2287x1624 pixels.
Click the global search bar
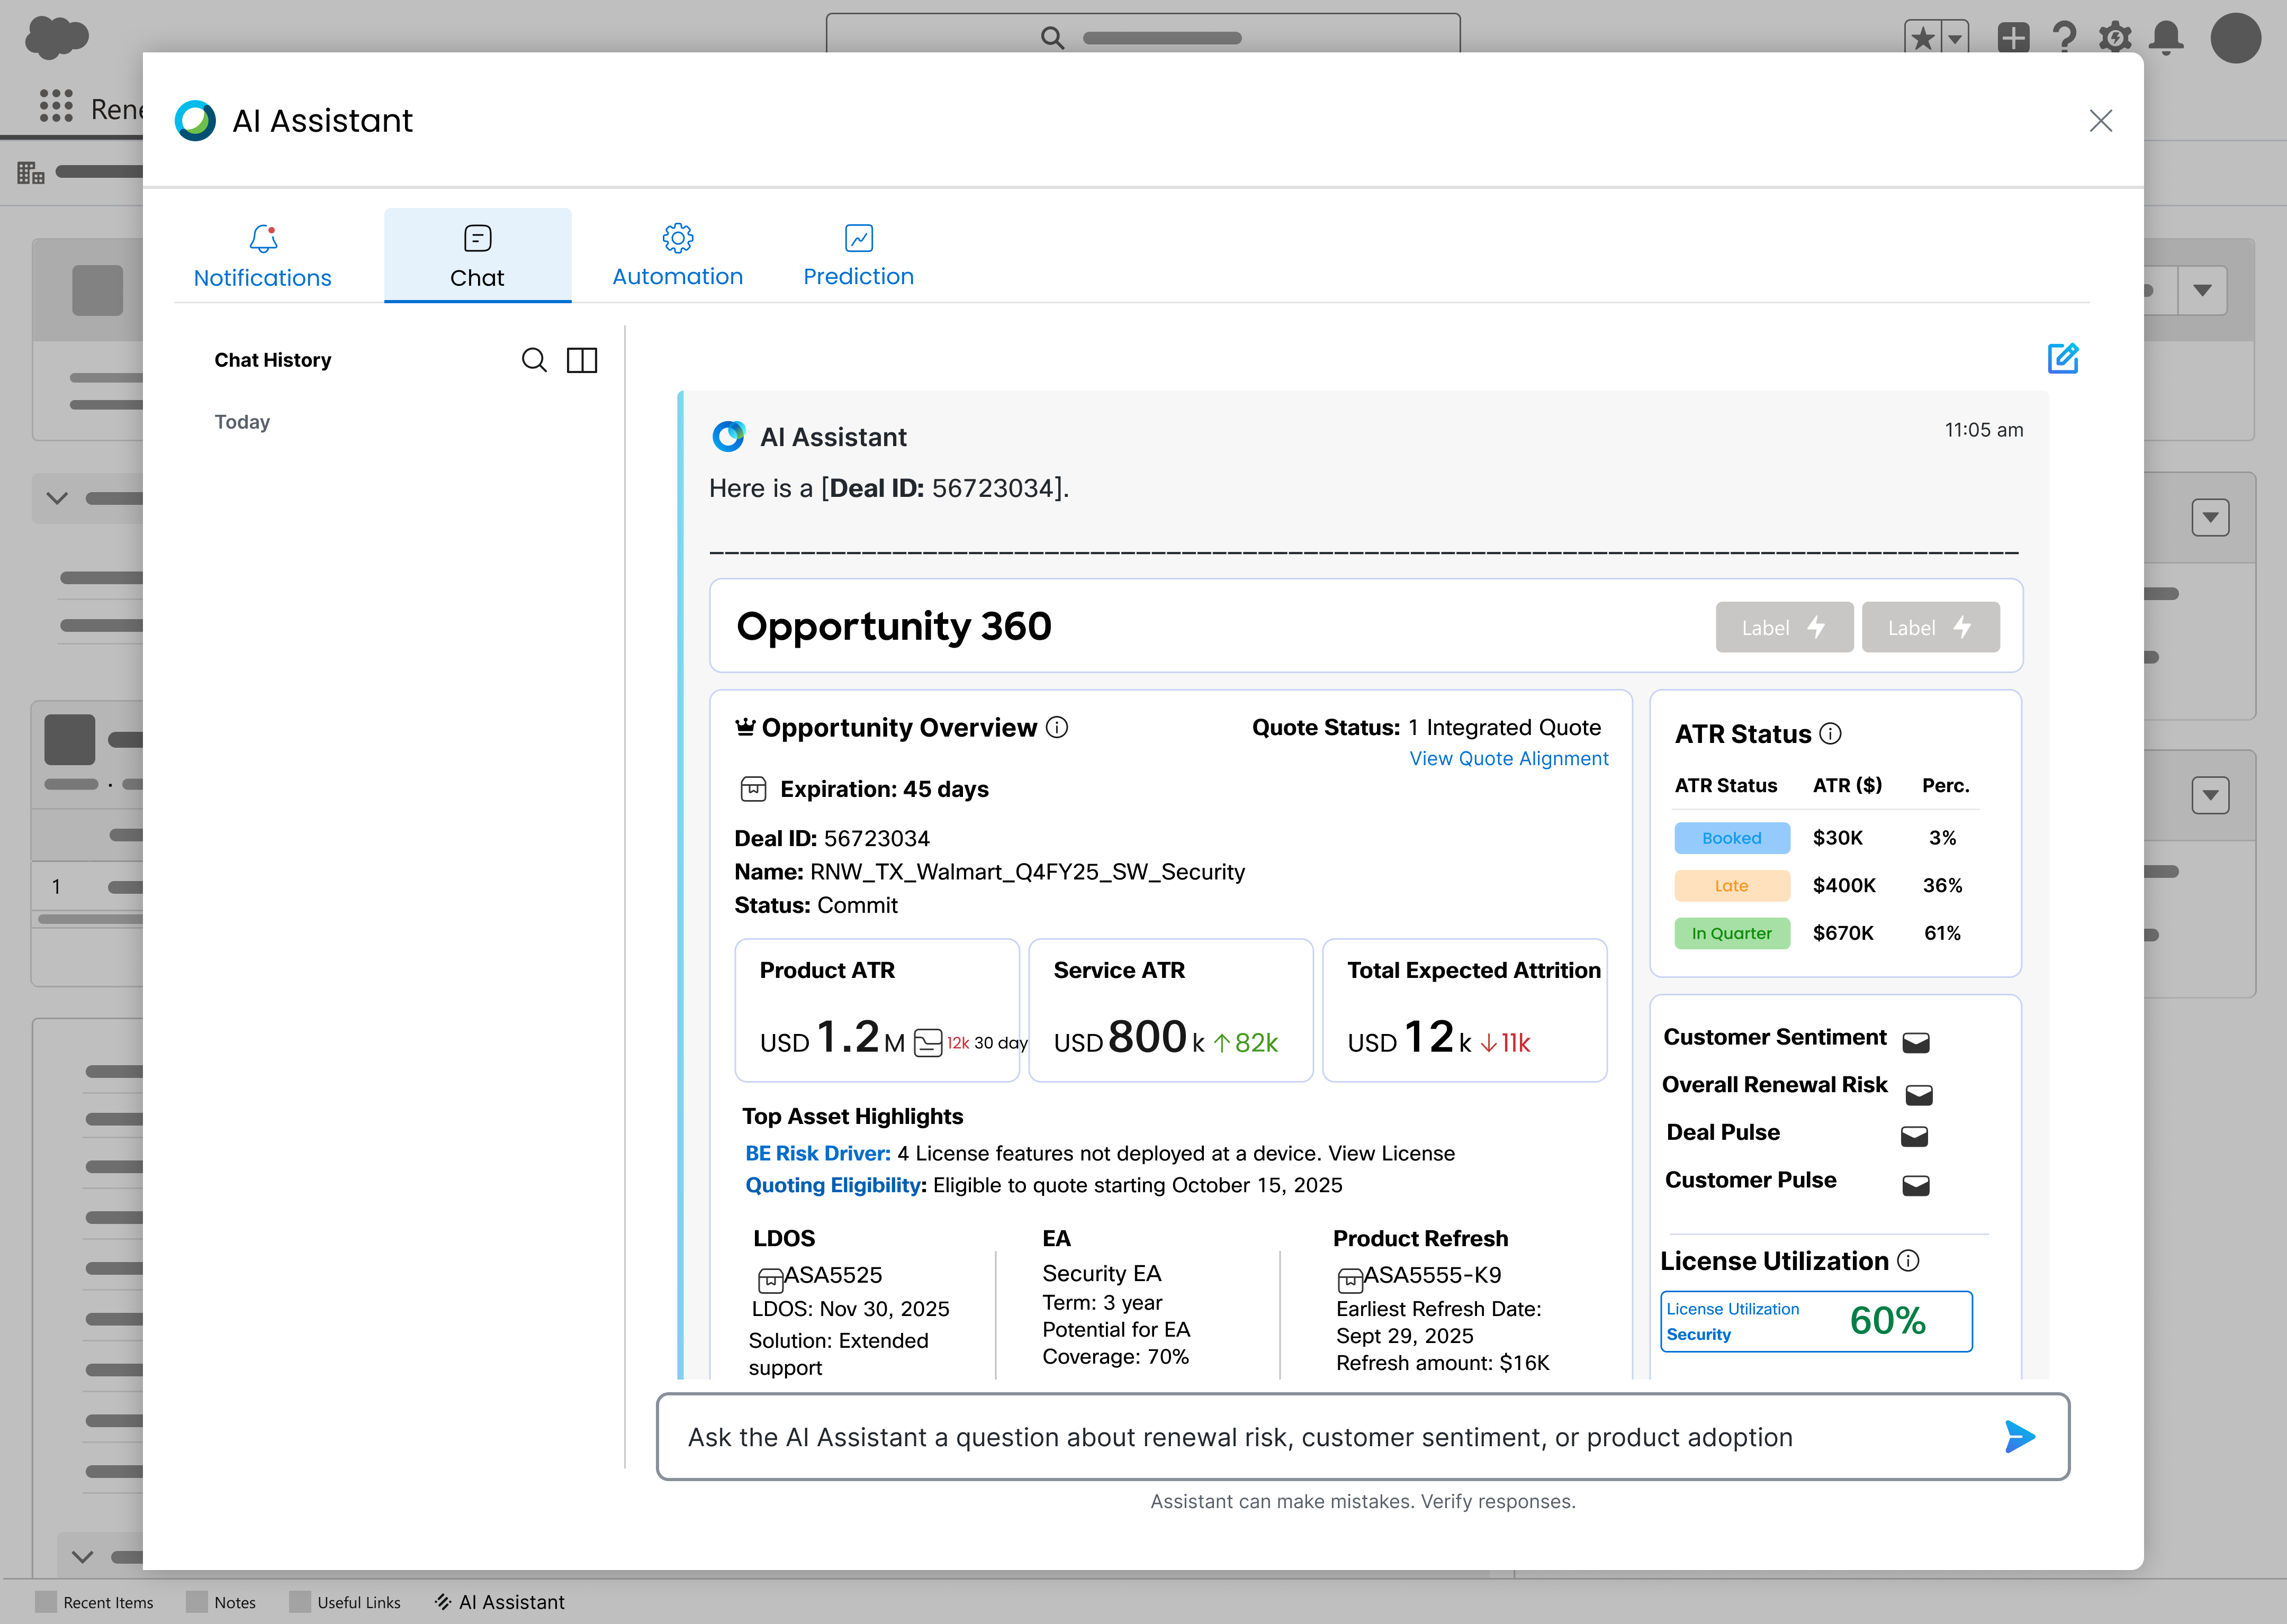click(1142, 33)
